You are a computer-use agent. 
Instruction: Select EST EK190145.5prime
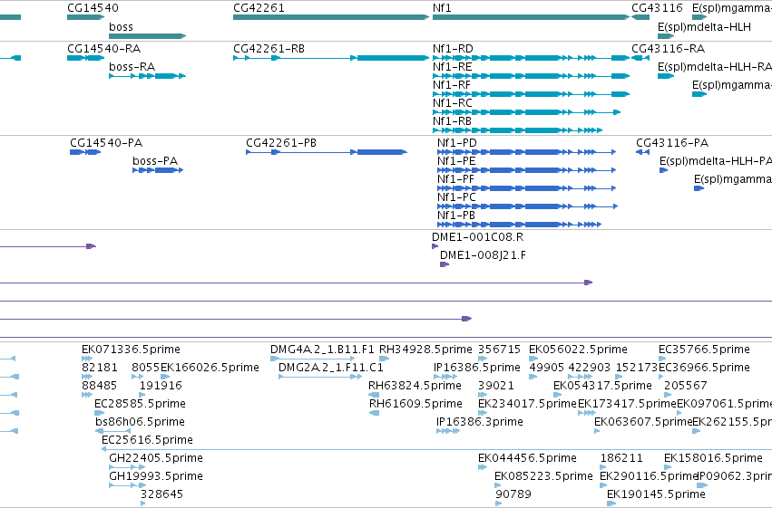click(656, 494)
